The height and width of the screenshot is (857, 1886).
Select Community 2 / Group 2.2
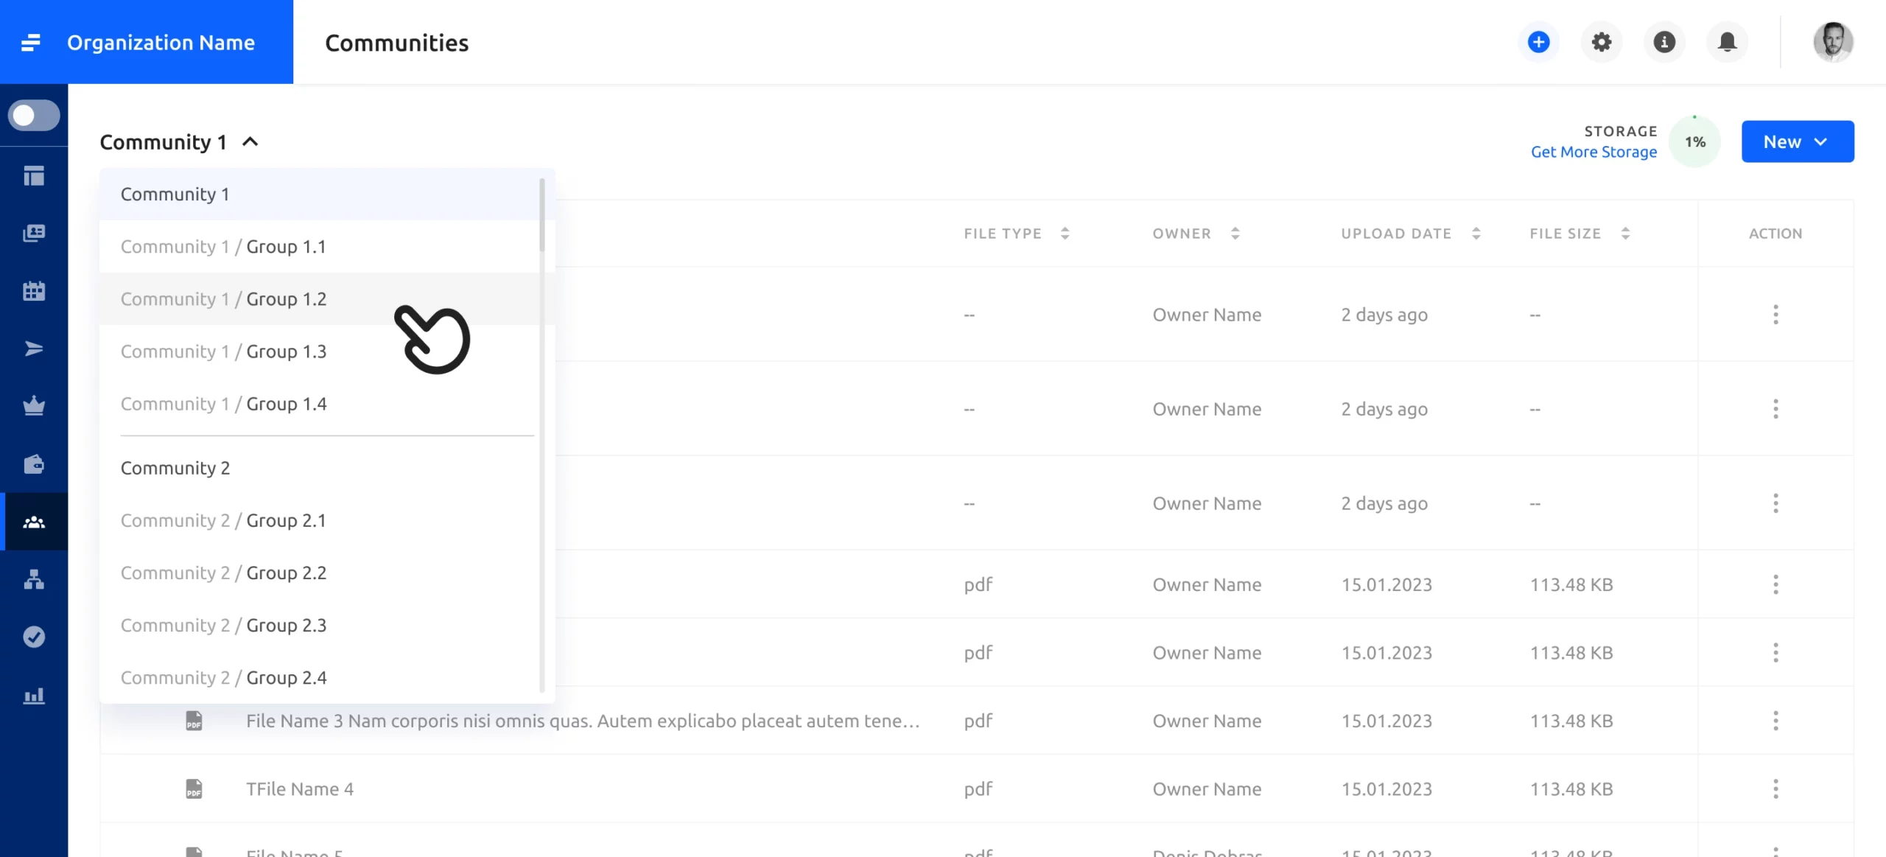[x=320, y=573]
